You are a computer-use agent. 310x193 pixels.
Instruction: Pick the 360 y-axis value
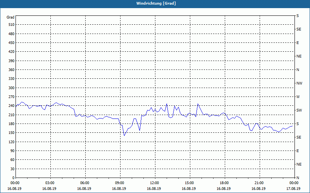click(x=12, y=70)
